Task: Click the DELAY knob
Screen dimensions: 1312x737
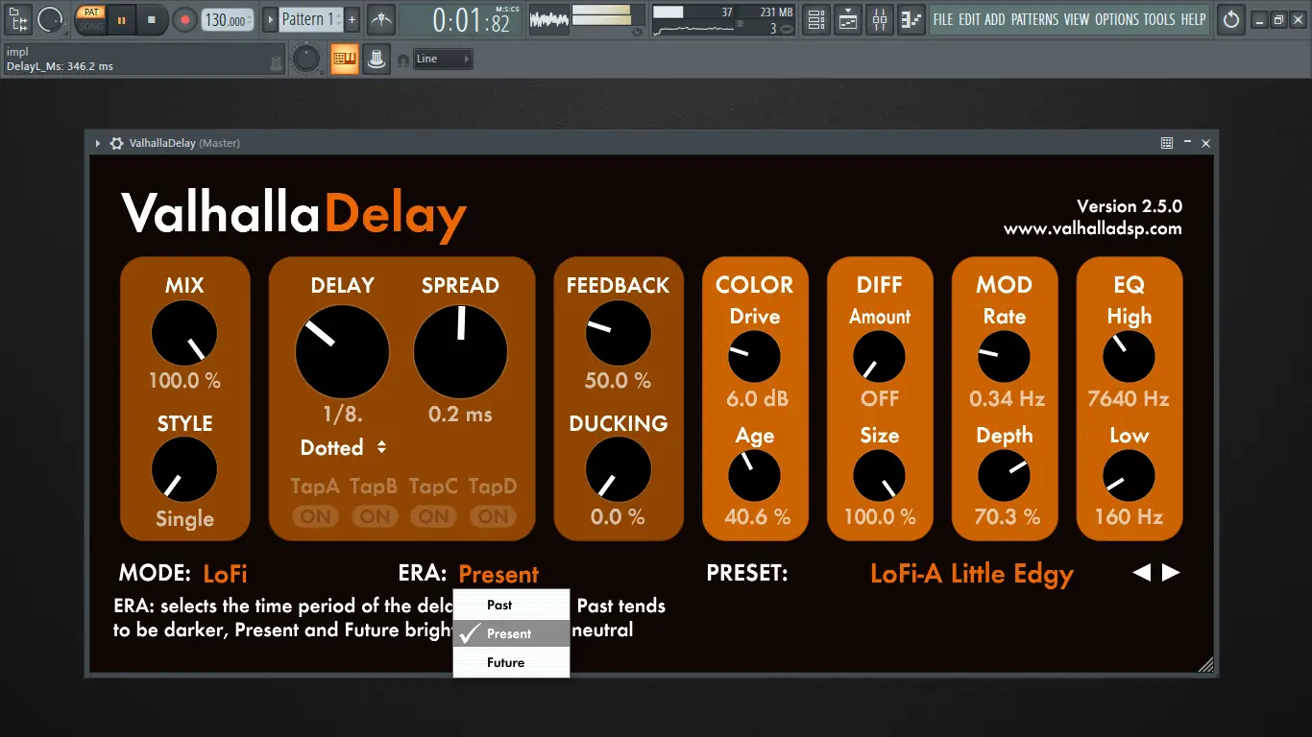Action: [342, 352]
